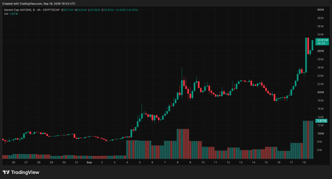Image resolution: width=332 pixels, height=179 pixels.
Task: Click date '7' on the time axis
Action: 165,162
